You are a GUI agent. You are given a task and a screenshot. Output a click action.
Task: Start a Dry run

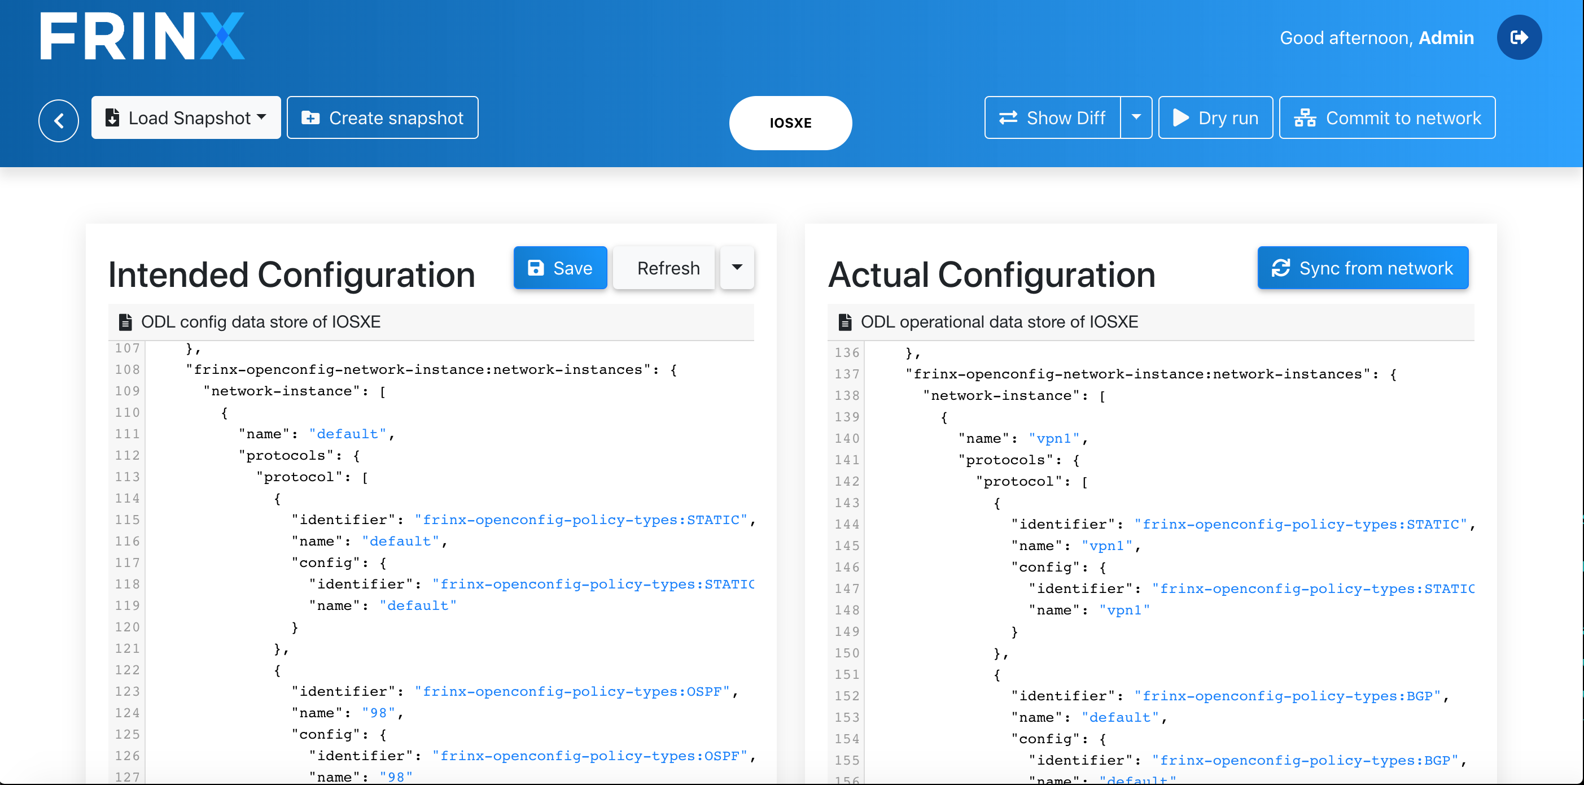click(x=1215, y=117)
